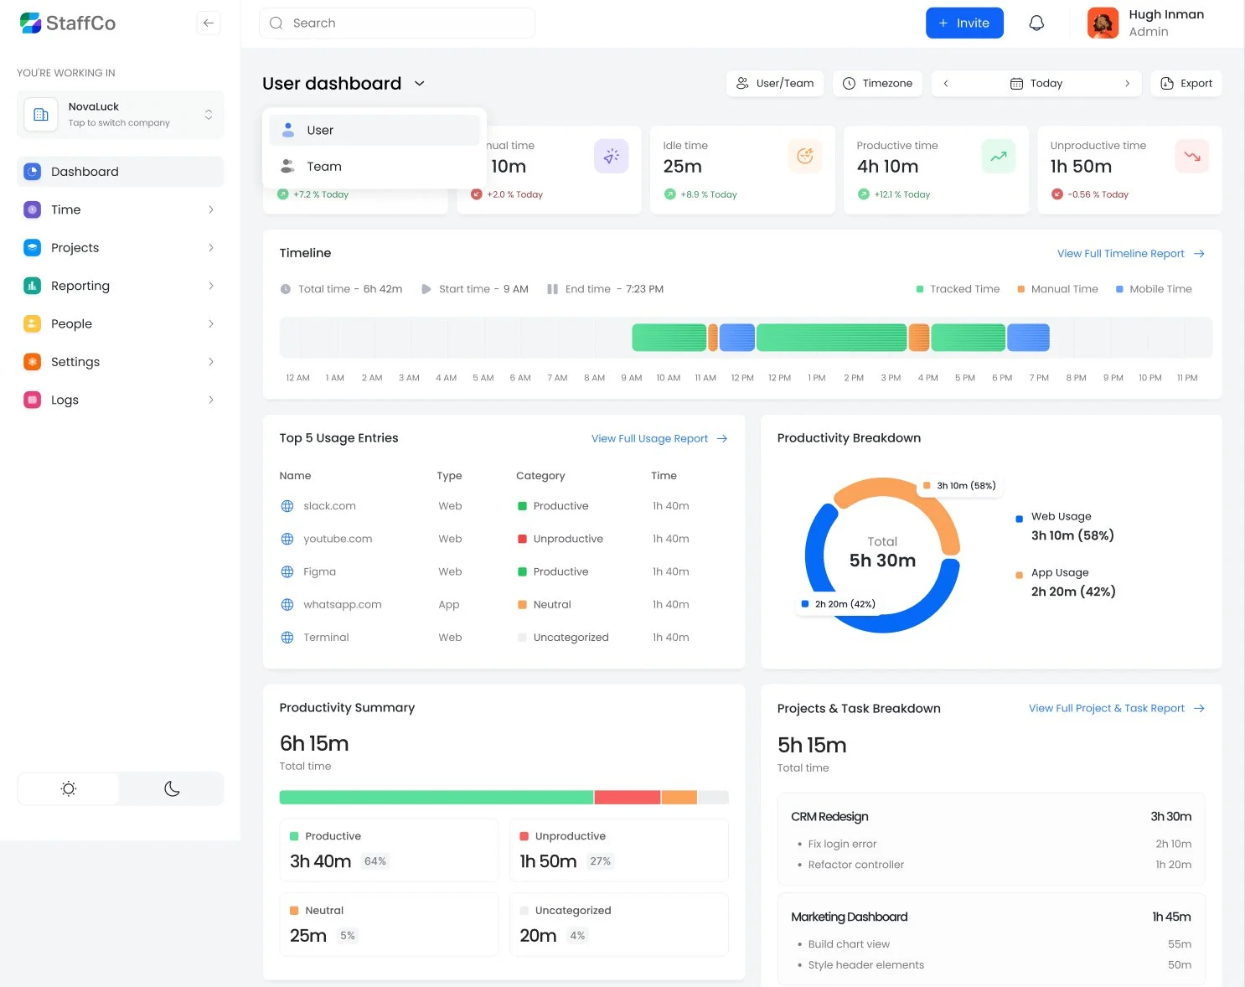1245x987 pixels.
Task: Click the View Full Timeline Report link
Action: click(1120, 253)
